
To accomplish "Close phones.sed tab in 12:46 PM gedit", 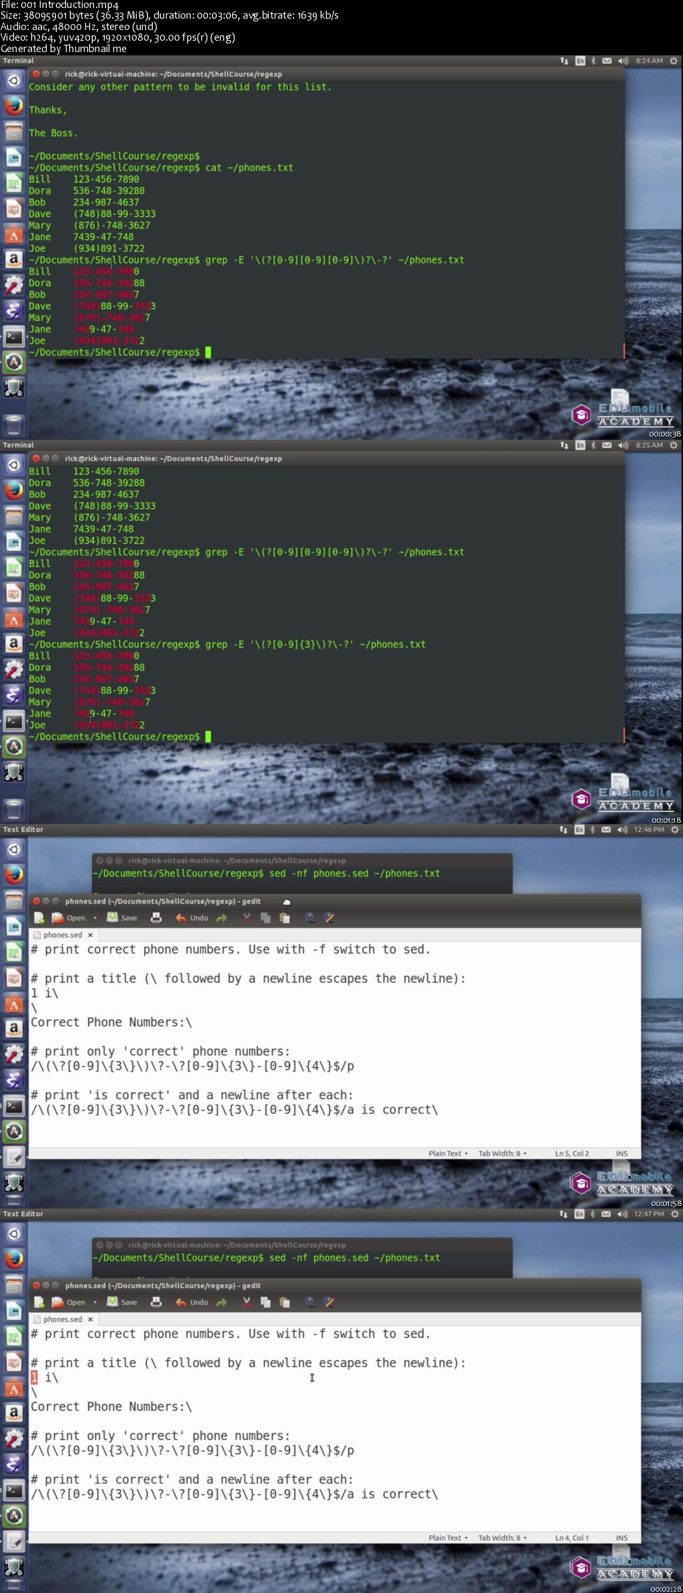I will [90, 935].
